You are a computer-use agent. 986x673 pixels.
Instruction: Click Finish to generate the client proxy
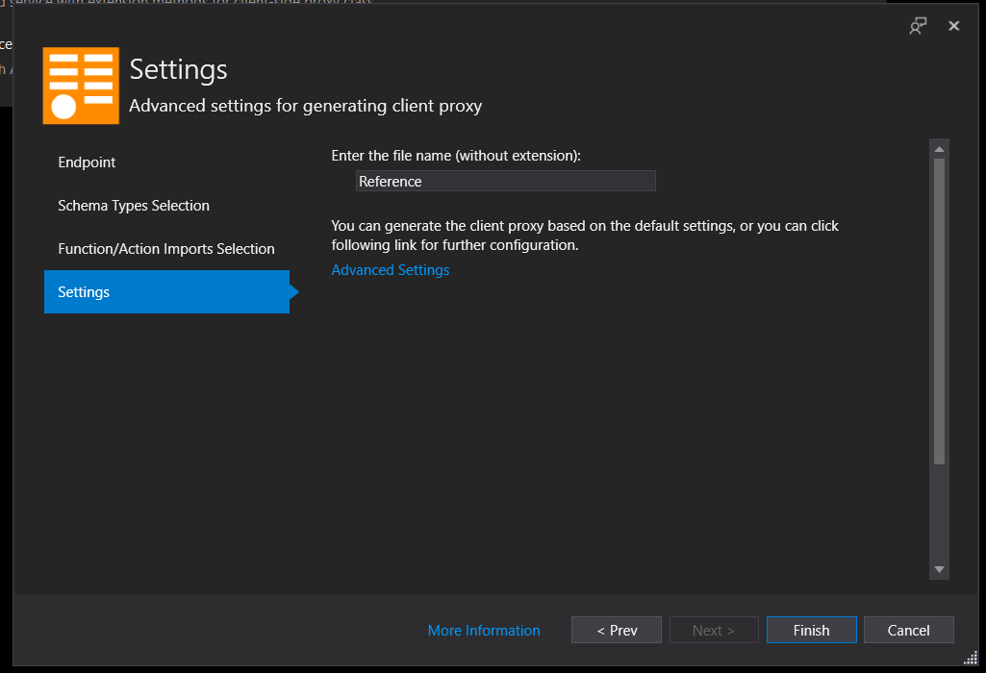(811, 630)
